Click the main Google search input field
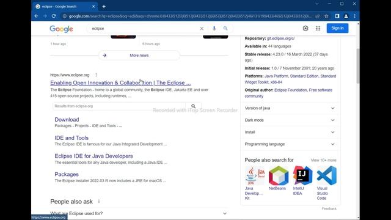 [145, 29]
